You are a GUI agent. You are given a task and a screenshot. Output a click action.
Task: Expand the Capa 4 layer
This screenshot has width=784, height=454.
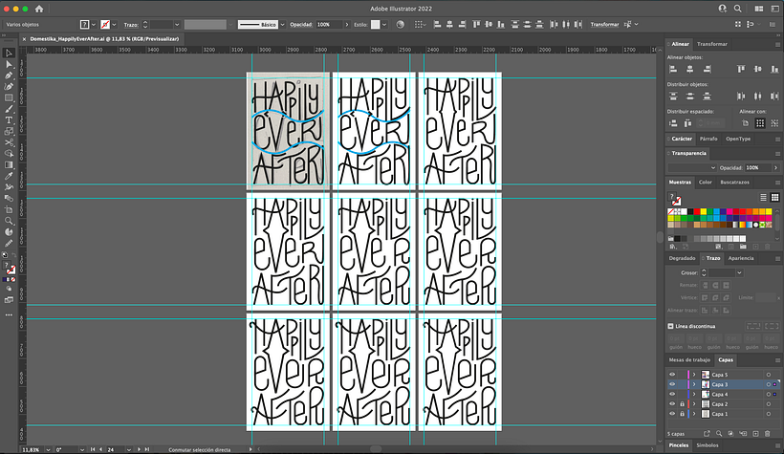(694, 394)
